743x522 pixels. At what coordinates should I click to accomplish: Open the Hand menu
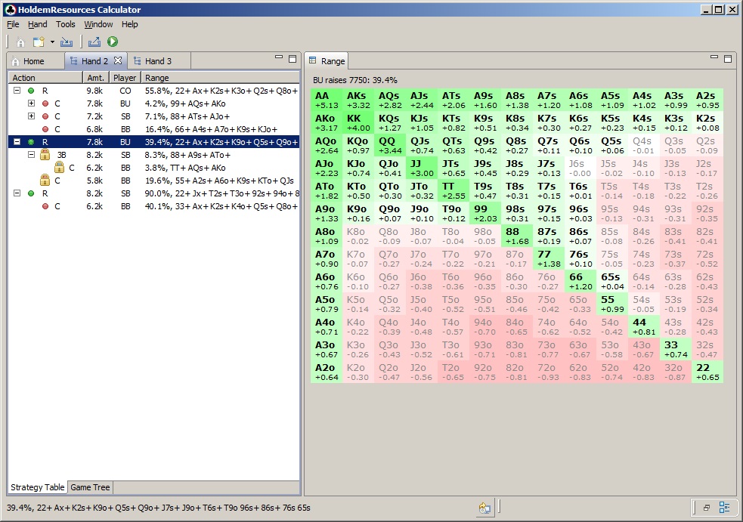coord(38,24)
